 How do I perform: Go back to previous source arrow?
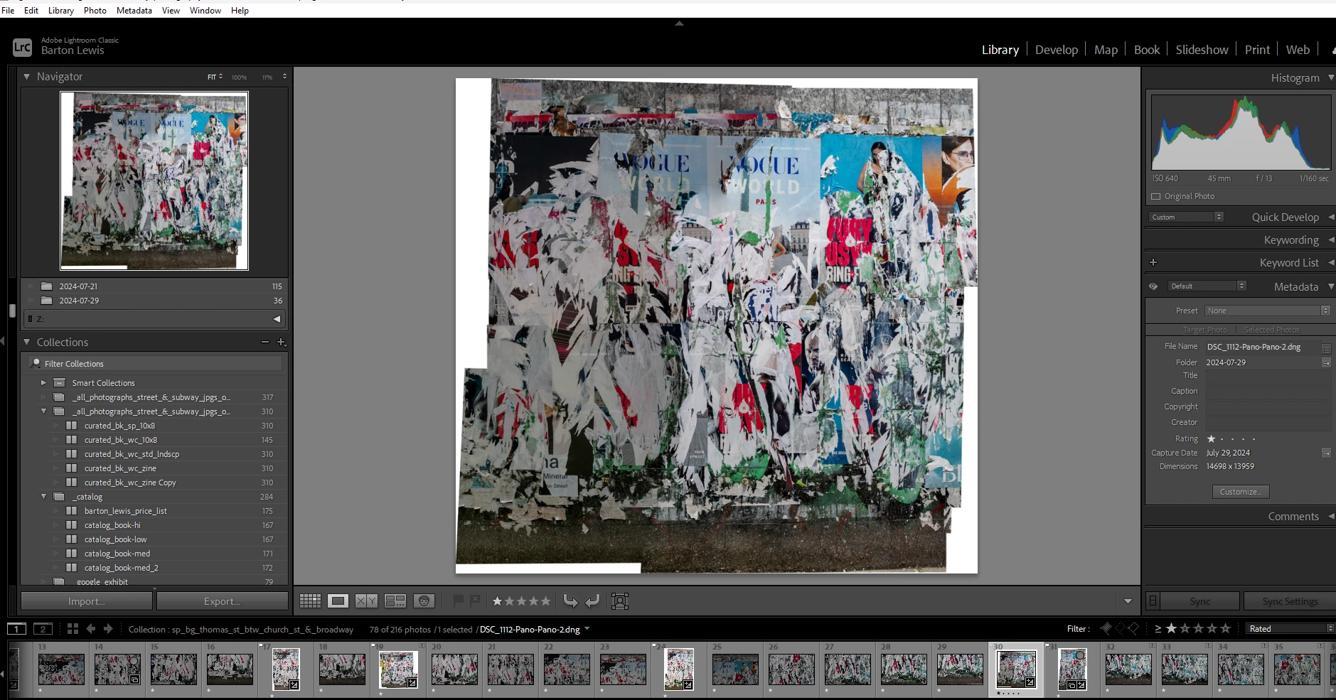pyautogui.click(x=91, y=629)
